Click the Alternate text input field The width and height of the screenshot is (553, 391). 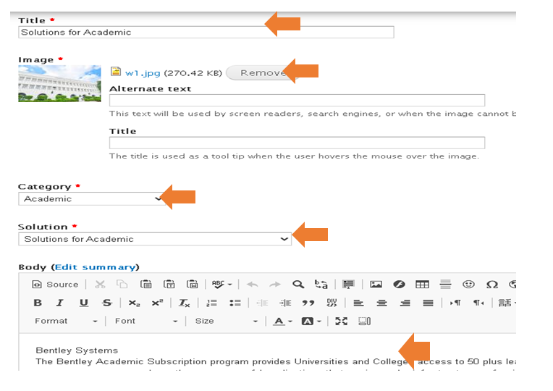click(297, 101)
